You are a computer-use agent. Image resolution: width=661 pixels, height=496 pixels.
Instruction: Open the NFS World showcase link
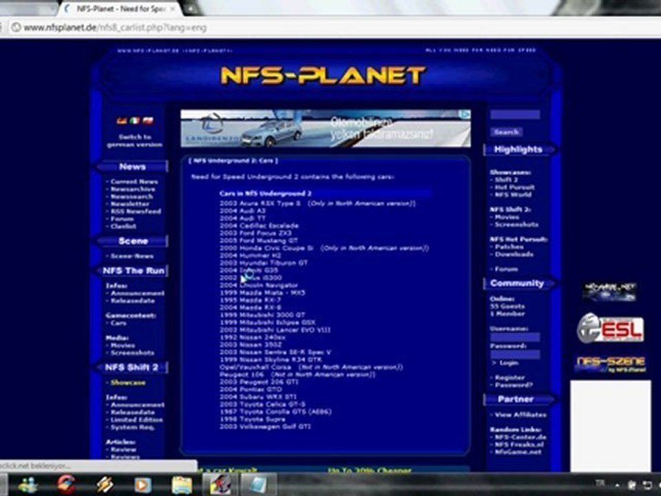pos(513,195)
